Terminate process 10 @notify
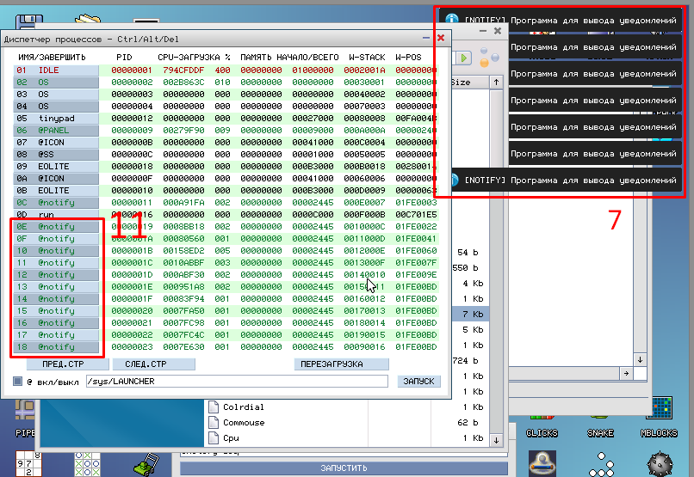Screen dimensions: 694x477 [56, 250]
